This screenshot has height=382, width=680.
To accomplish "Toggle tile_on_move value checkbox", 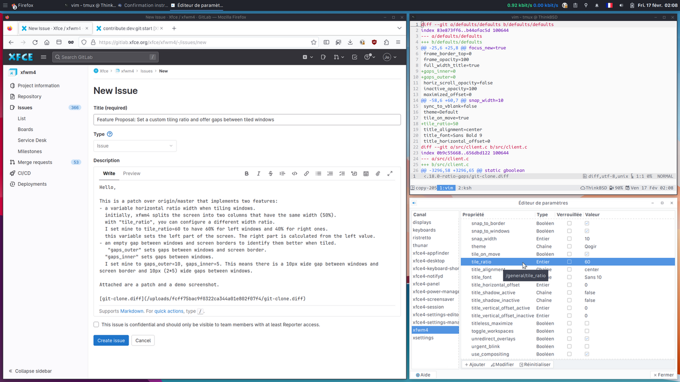I will 587,254.
